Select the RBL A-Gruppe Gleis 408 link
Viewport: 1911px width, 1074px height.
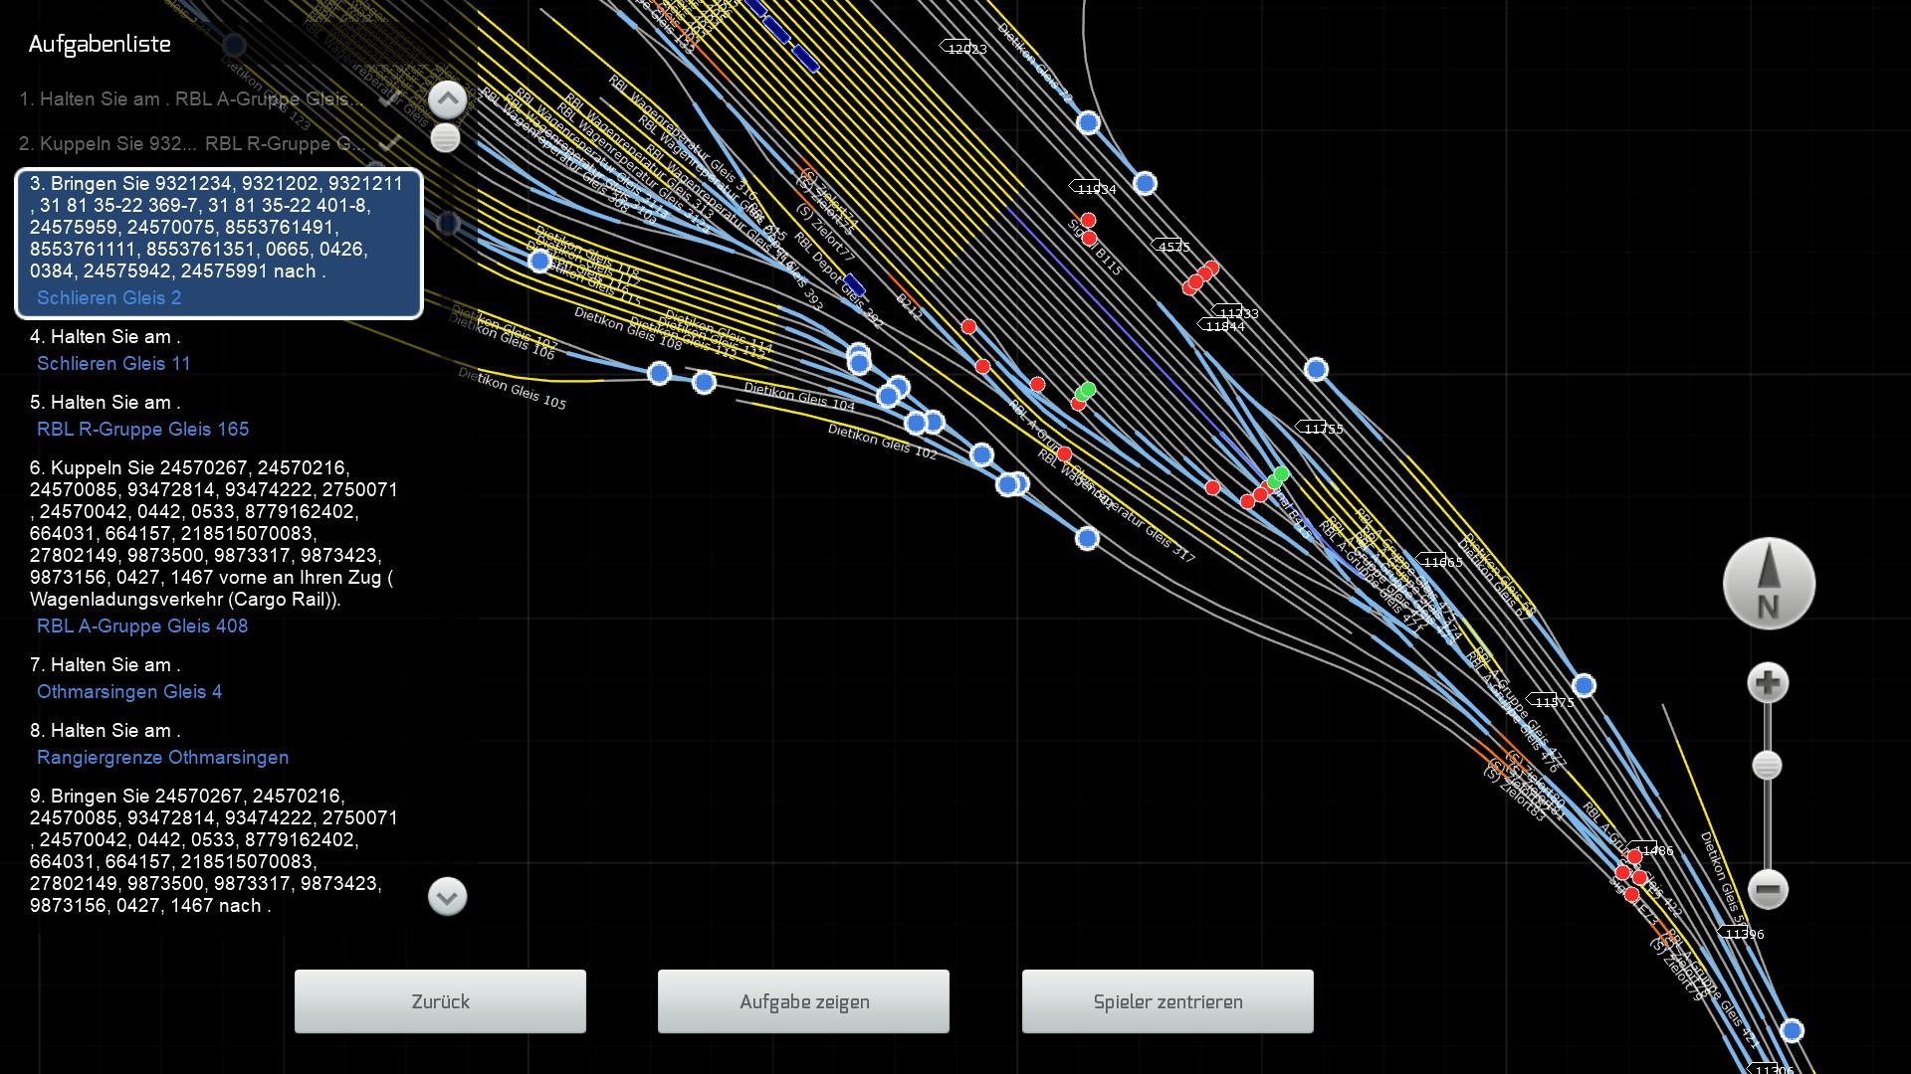tap(142, 626)
